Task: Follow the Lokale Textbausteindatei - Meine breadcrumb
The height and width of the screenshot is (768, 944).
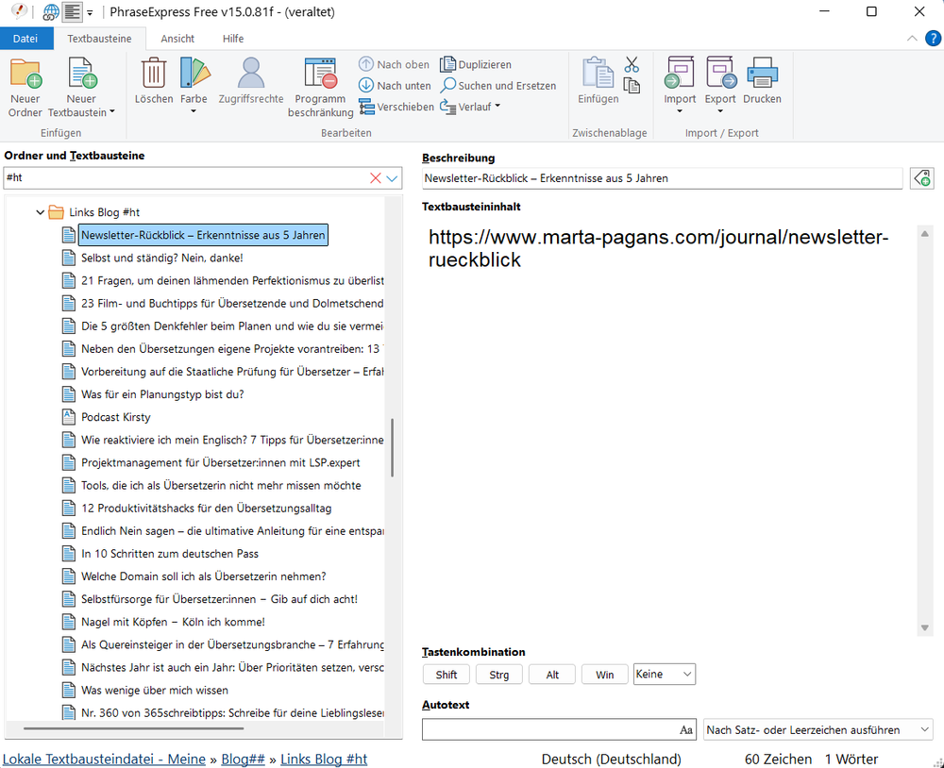Action: (104, 759)
